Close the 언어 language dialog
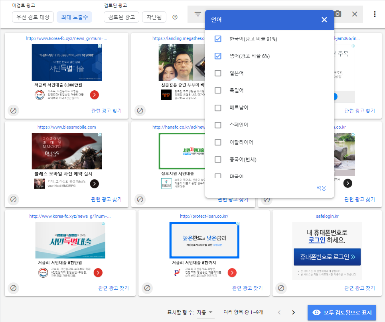 click(x=324, y=20)
